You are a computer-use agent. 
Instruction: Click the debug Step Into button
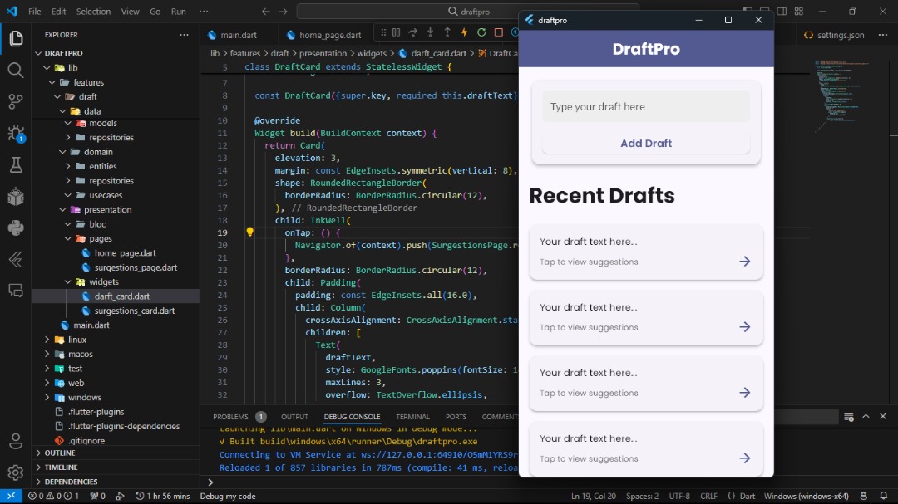[x=430, y=32]
